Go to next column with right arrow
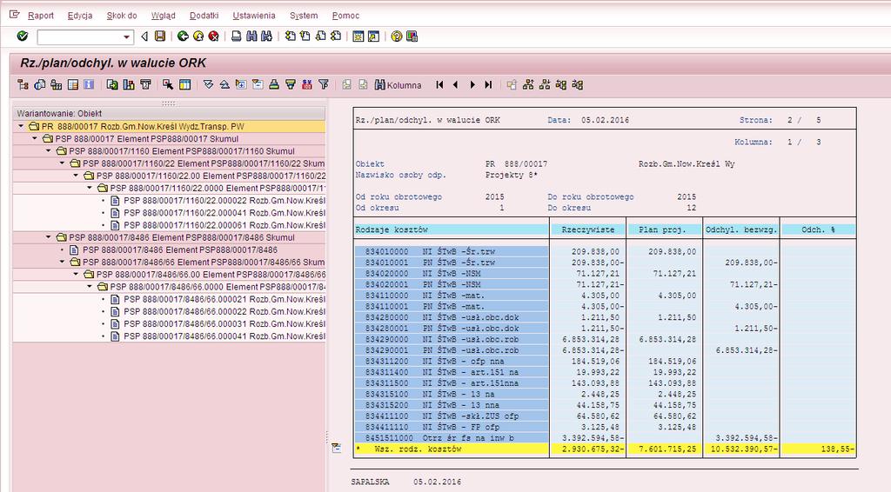891x492 pixels. click(x=472, y=84)
